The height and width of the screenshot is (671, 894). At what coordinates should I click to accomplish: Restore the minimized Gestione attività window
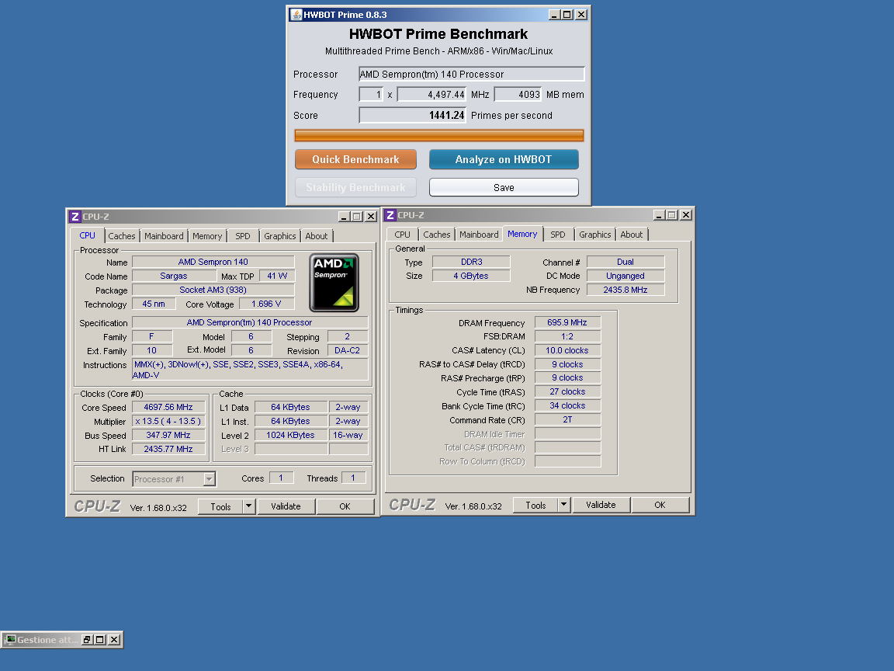click(x=87, y=640)
